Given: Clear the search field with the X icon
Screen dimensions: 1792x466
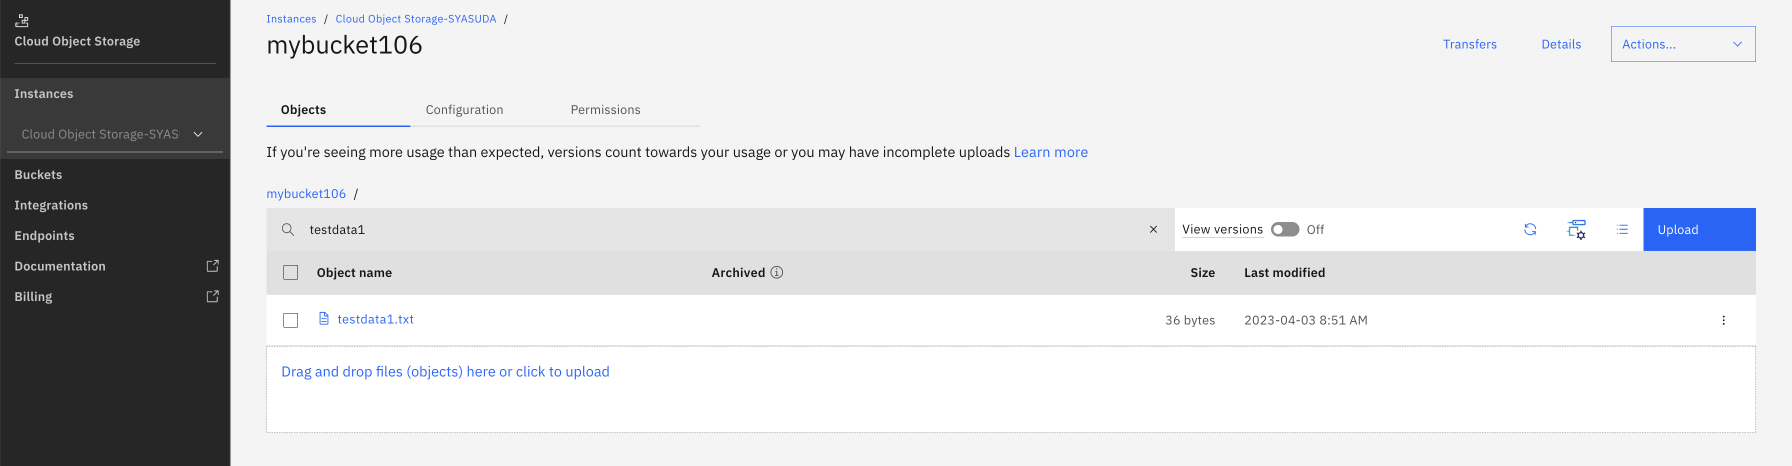Looking at the screenshot, I should click(1153, 229).
